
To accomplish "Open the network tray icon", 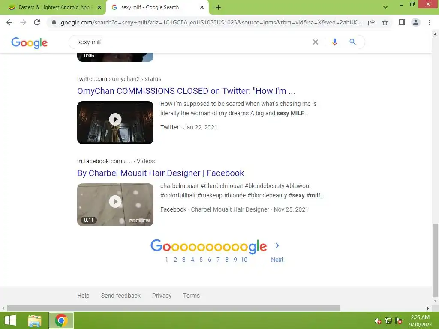I will [x=388, y=321].
